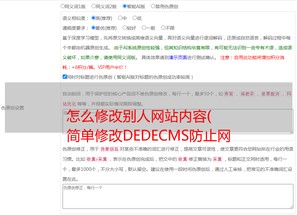Click the 减肥茶 example keyword
297x215 pixels.
[247, 94]
